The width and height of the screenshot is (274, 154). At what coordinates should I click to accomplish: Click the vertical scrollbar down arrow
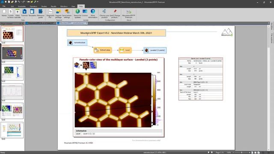(x=269, y=150)
